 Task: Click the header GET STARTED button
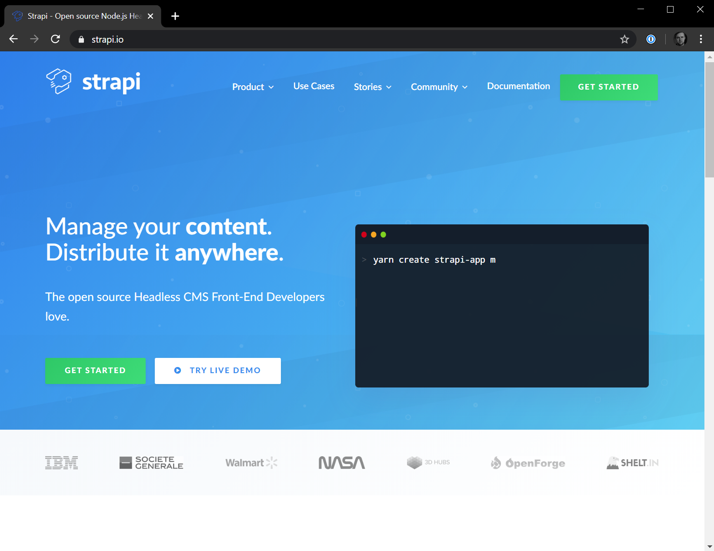tap(609, 87)
